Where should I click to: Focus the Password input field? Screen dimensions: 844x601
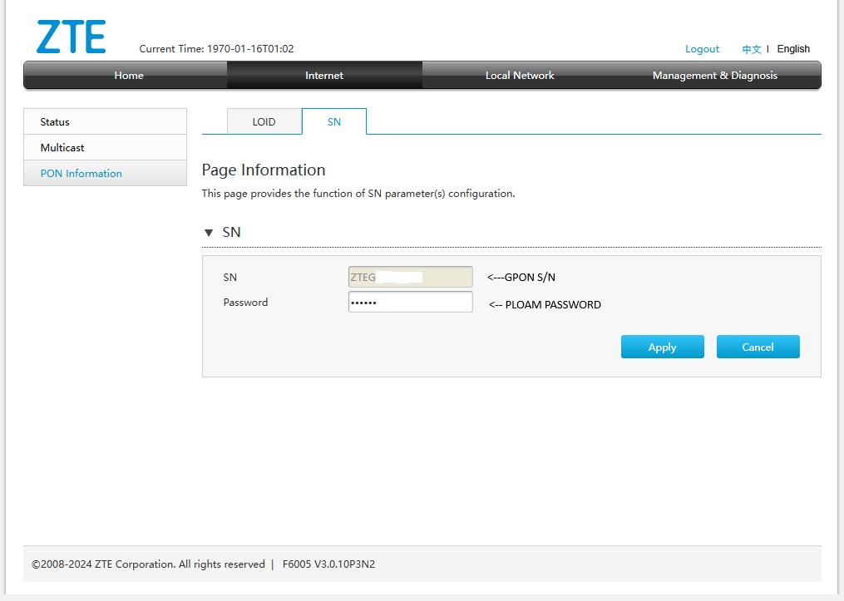click(x=410, y=303)
